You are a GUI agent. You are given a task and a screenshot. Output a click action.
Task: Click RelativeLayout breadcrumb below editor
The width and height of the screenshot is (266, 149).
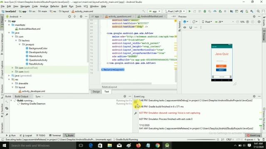[109, 87]
